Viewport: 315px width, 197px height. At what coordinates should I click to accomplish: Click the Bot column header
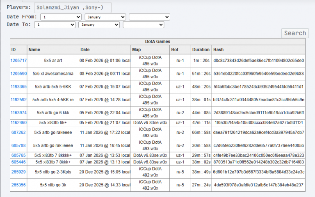pyautogui.click(x=180, y=50)
